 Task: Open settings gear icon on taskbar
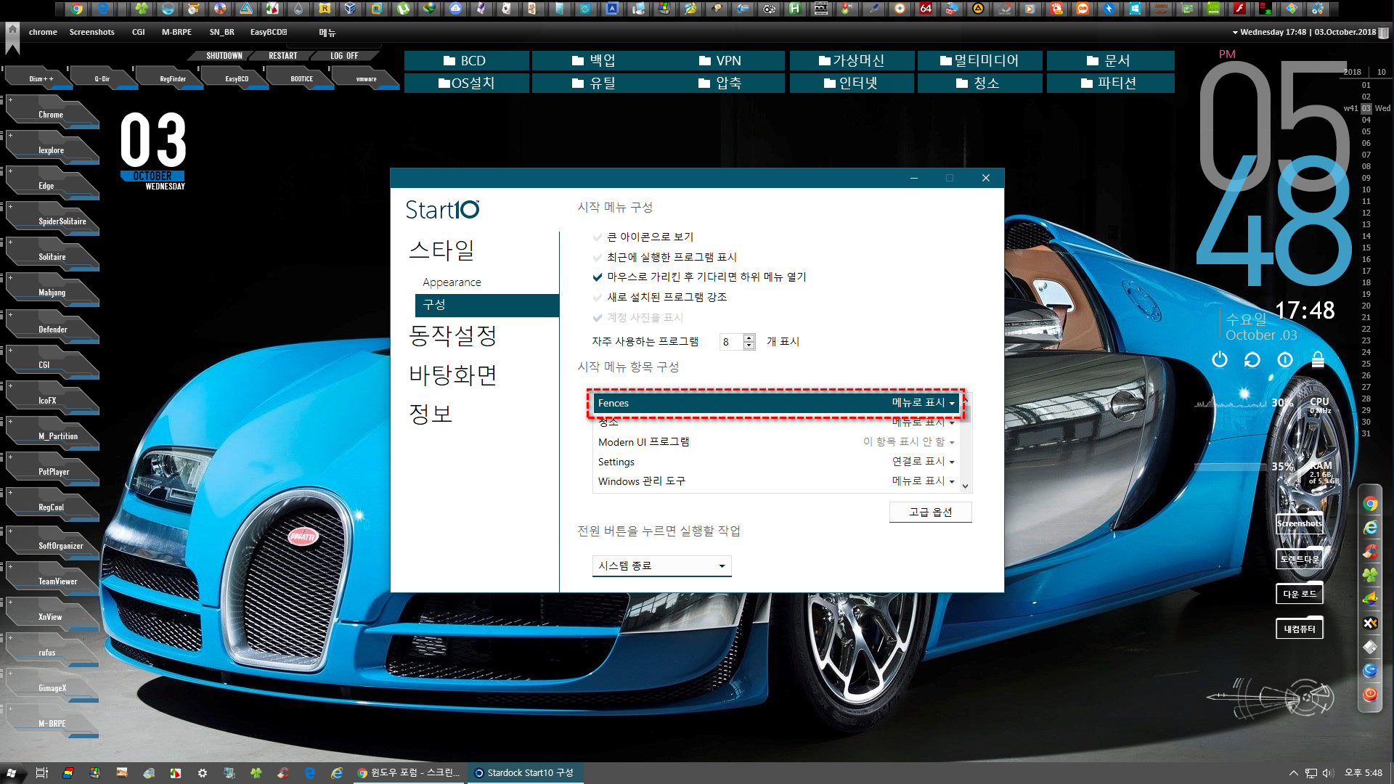[203, 773]
